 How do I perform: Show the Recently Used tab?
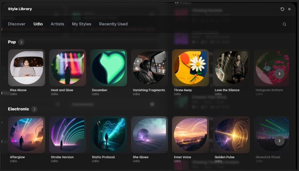tap(113, 24)
